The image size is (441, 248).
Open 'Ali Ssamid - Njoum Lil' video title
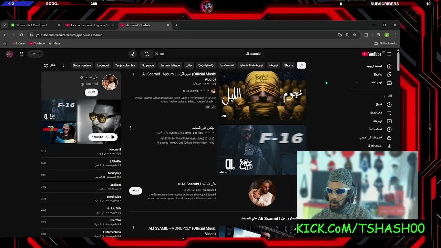[179, 76]
